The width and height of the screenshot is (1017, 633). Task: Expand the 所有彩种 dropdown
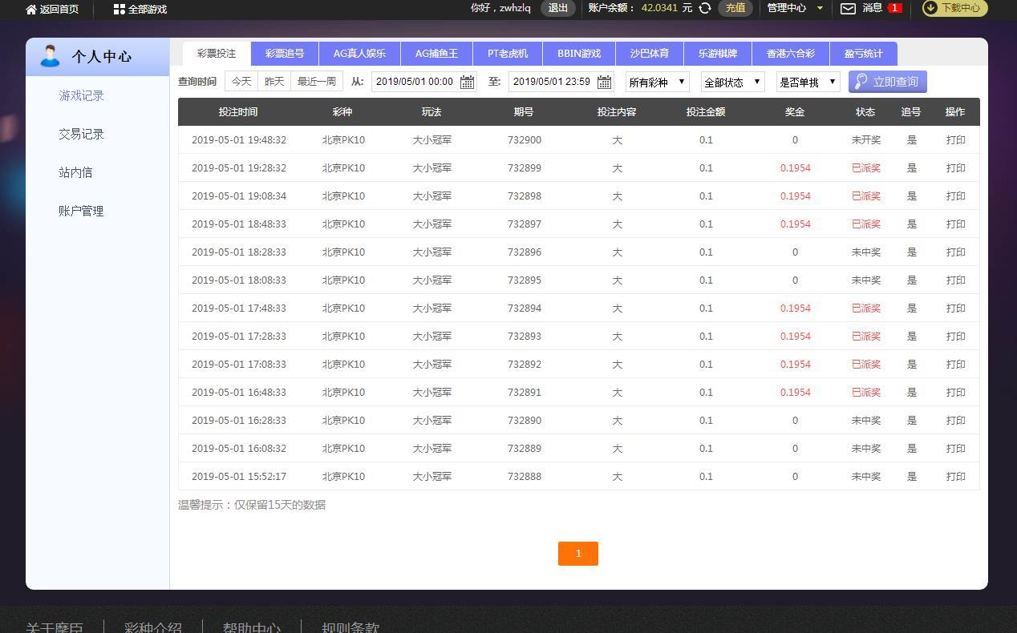[x=657, y=82]
